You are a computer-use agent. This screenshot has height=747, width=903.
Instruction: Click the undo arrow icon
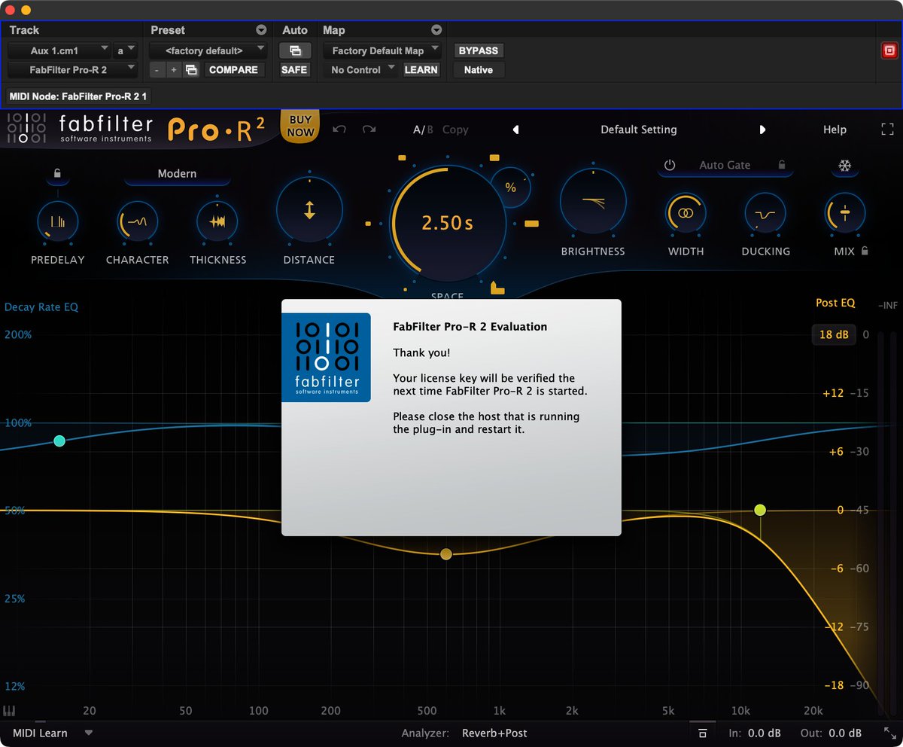tap(339, 129)
